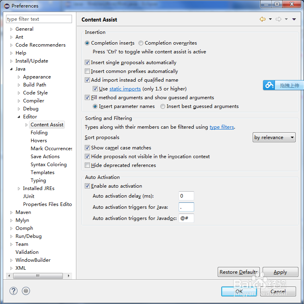This screenshot has width=304, height=304.
Task: Select Insert best guessed arguments option
Action: point(162,106)
